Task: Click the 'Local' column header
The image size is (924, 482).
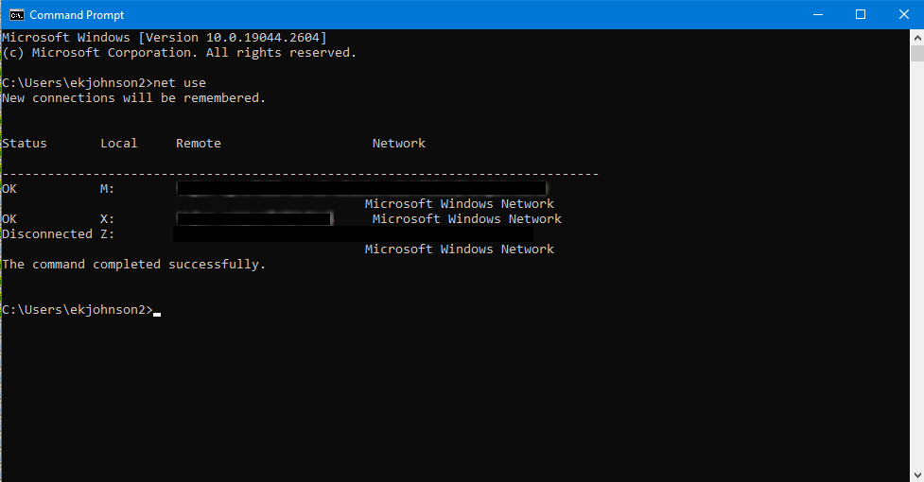Action: pyautogui.click(x=118, y=144)
